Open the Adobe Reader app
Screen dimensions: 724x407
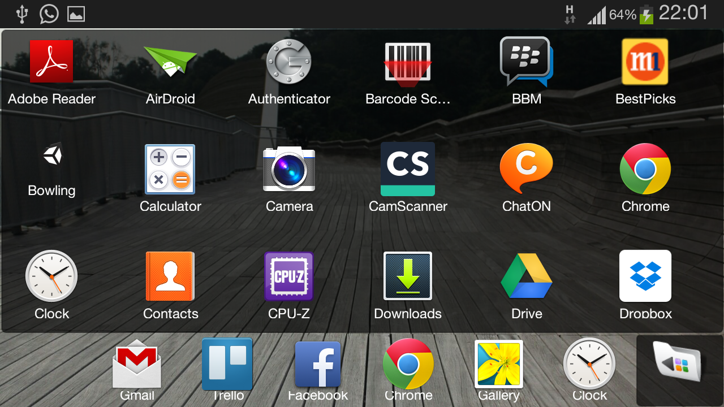(51, 62)
